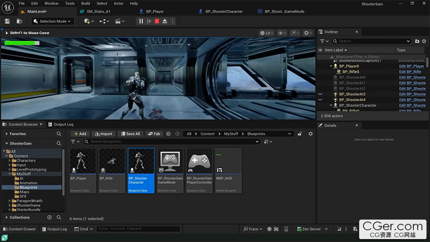
Task: Toggle visibility of BP_ShooterAI3
Action: pos(321,94)
